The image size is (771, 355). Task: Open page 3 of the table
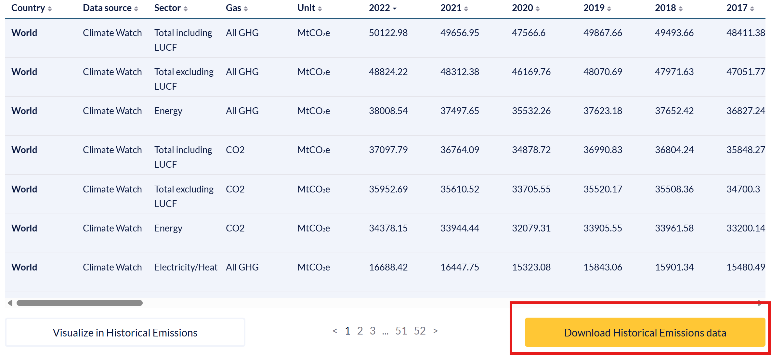pyautogui.click(x=372, y=331)
